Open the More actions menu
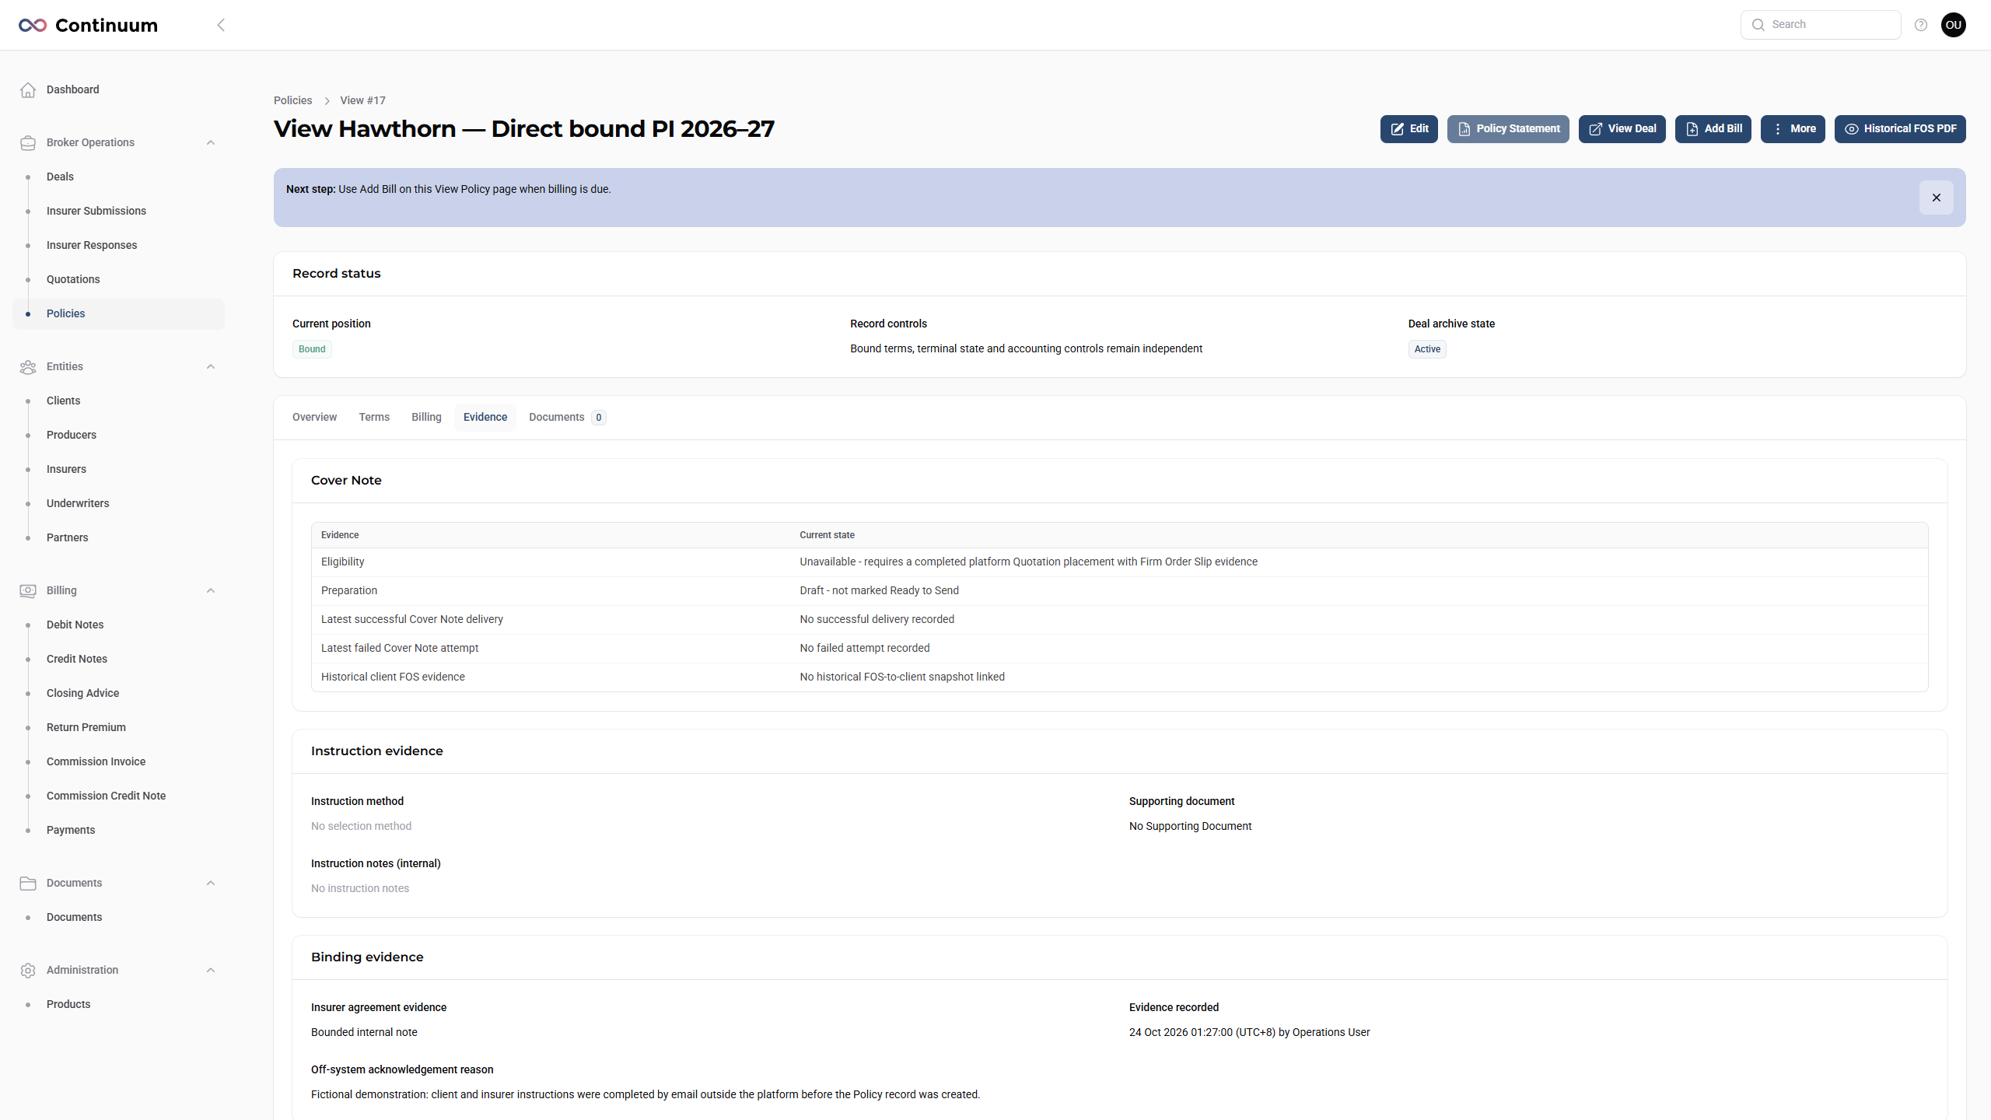The image size is (1991, 1120). (1793, 129)
